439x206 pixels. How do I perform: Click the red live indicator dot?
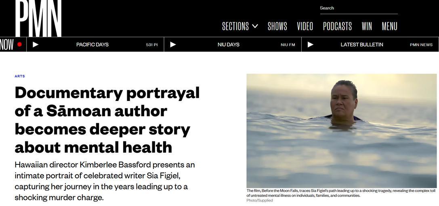coord(20,44)
